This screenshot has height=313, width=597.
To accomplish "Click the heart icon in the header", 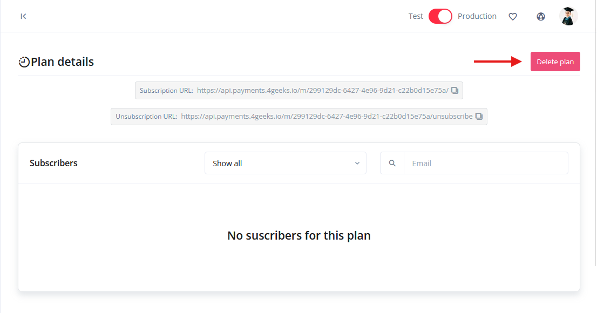I will 513,17.
